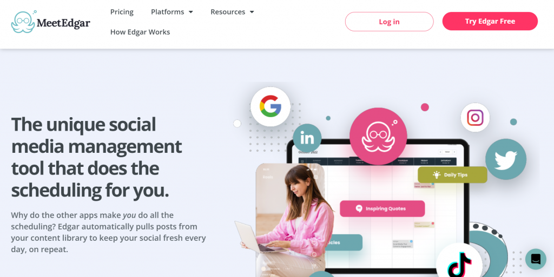
Task: Click the MeetEdgar wordmark text
Action: 63,24
